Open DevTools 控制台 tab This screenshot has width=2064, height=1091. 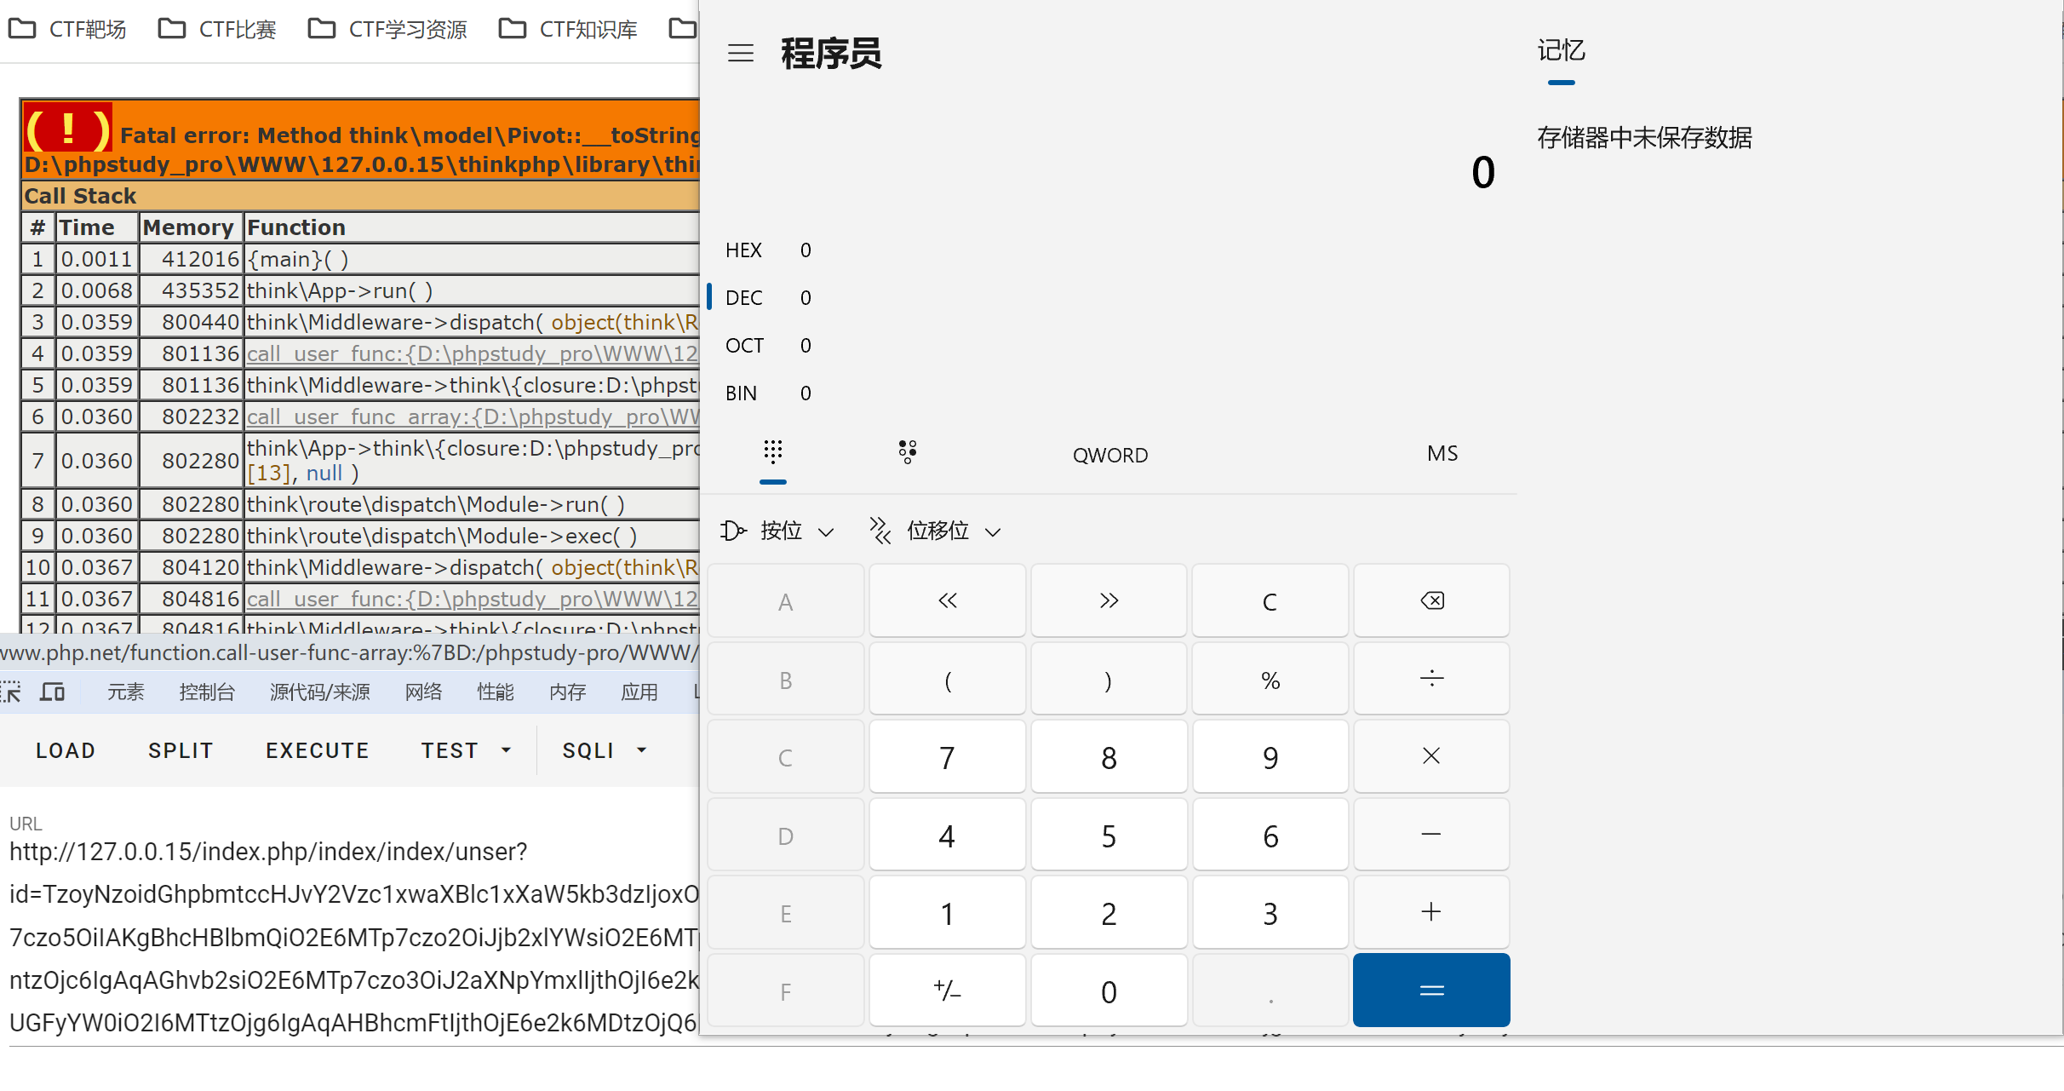point(206,692)
